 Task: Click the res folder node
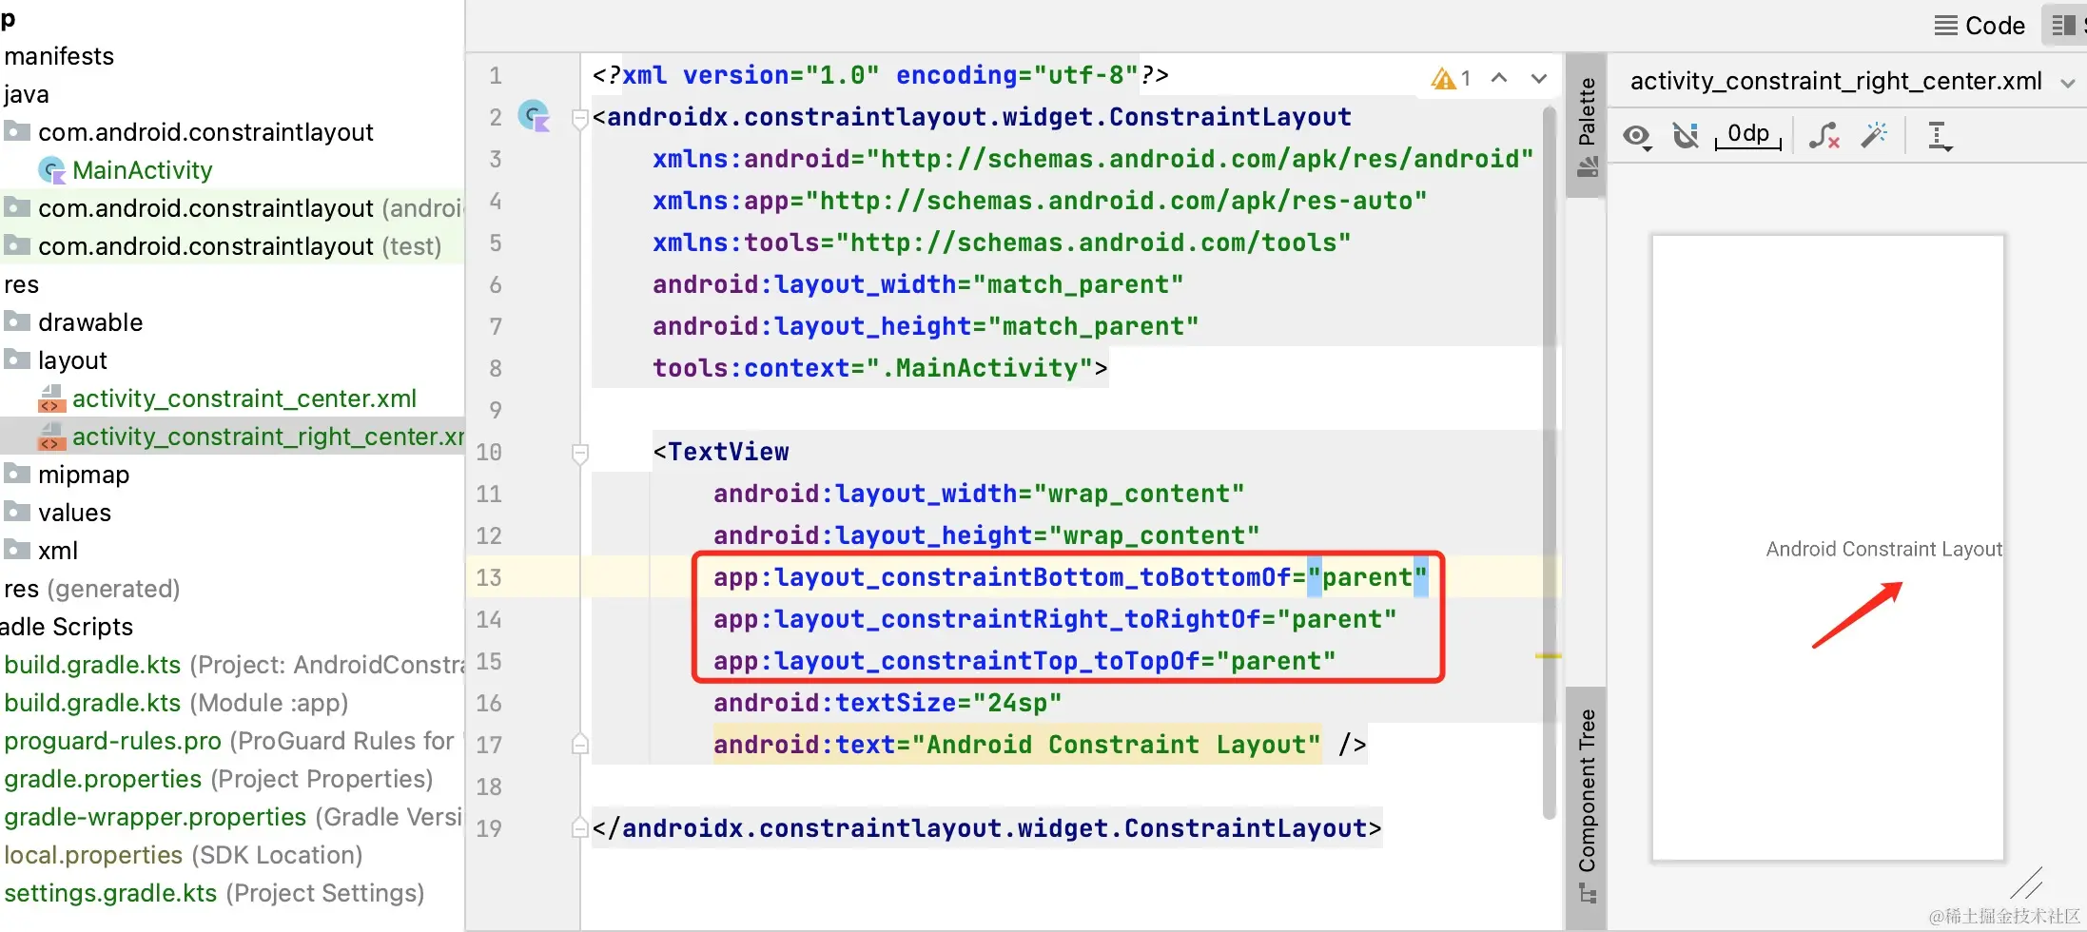click(21, 284)
